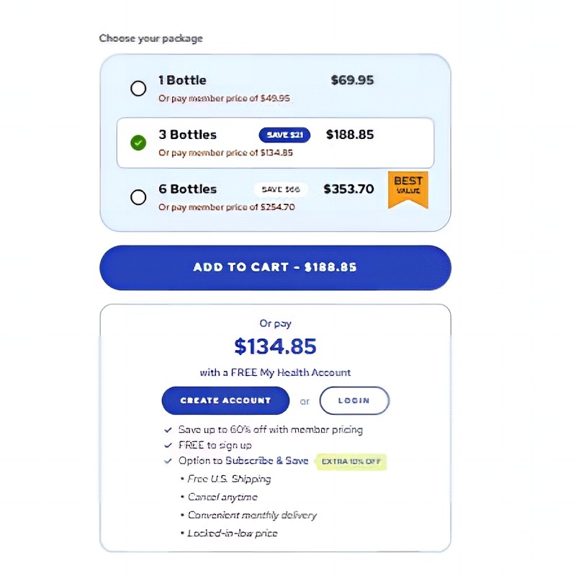
Task: Click the 3 Bottles package row
Action: point(275,143)
